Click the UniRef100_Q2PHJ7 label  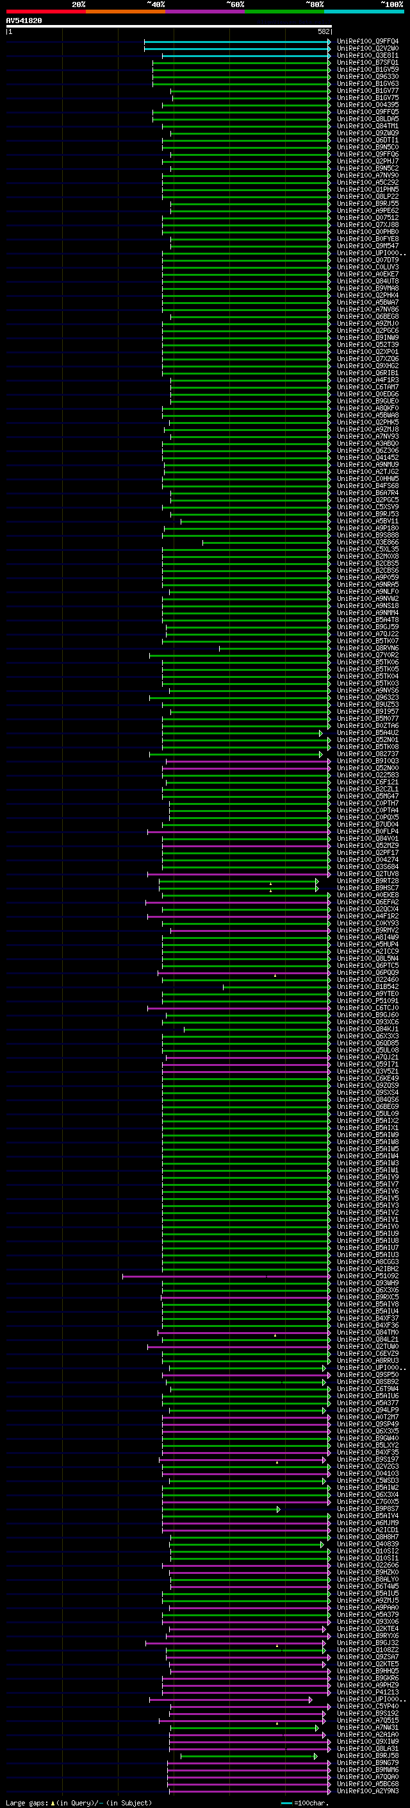pos(367,162)
